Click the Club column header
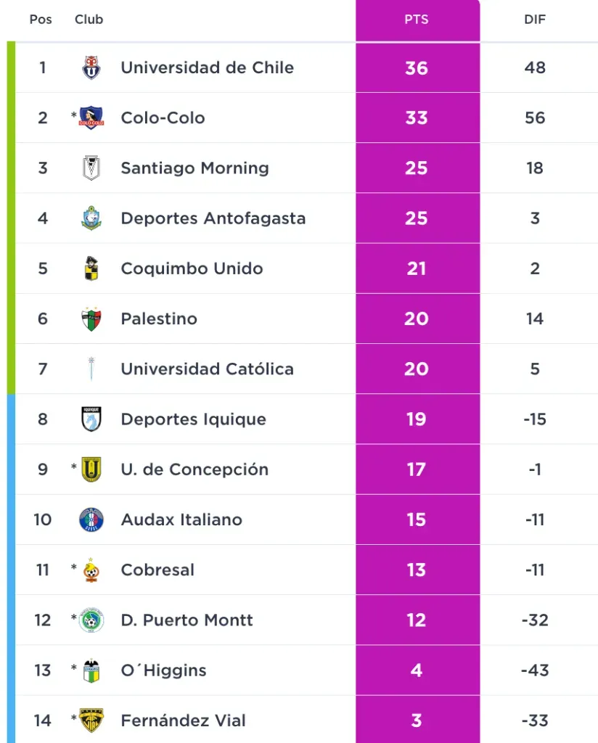Image resolution: width=598 pixels, height=743 pixels. pyautogui.click(x=89, y=20)
